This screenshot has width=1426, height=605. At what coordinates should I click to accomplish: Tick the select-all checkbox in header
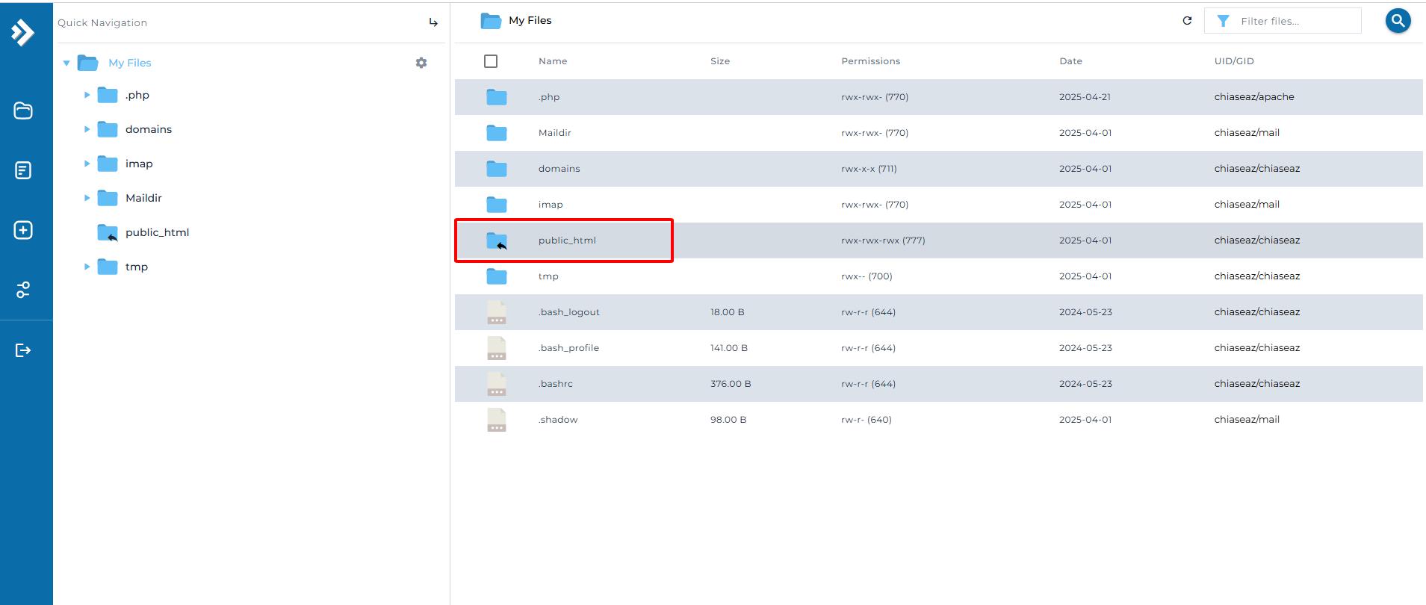point(491,61)
